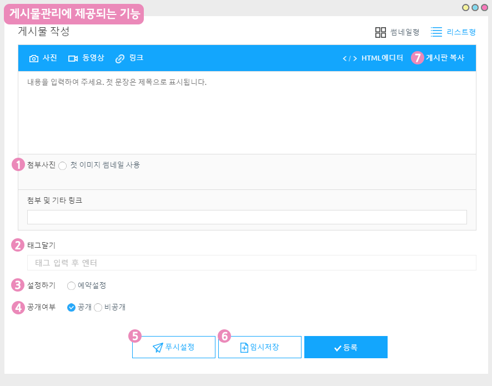Click the link chain icon
The image size is (492, 386).
point(119,58)
